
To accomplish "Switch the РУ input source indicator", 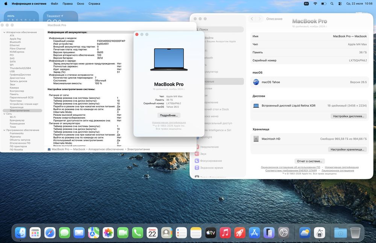I will (306, 4).
